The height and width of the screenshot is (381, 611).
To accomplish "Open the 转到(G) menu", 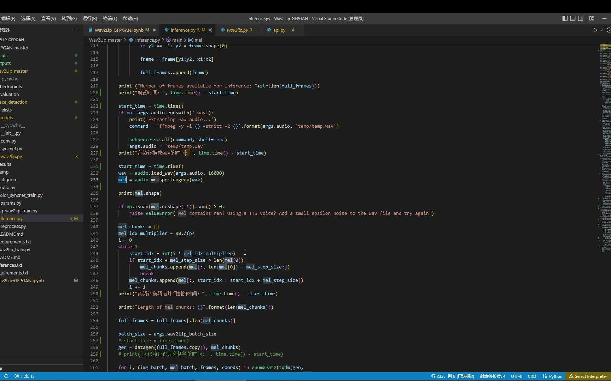I will click(x=69, y=18).
